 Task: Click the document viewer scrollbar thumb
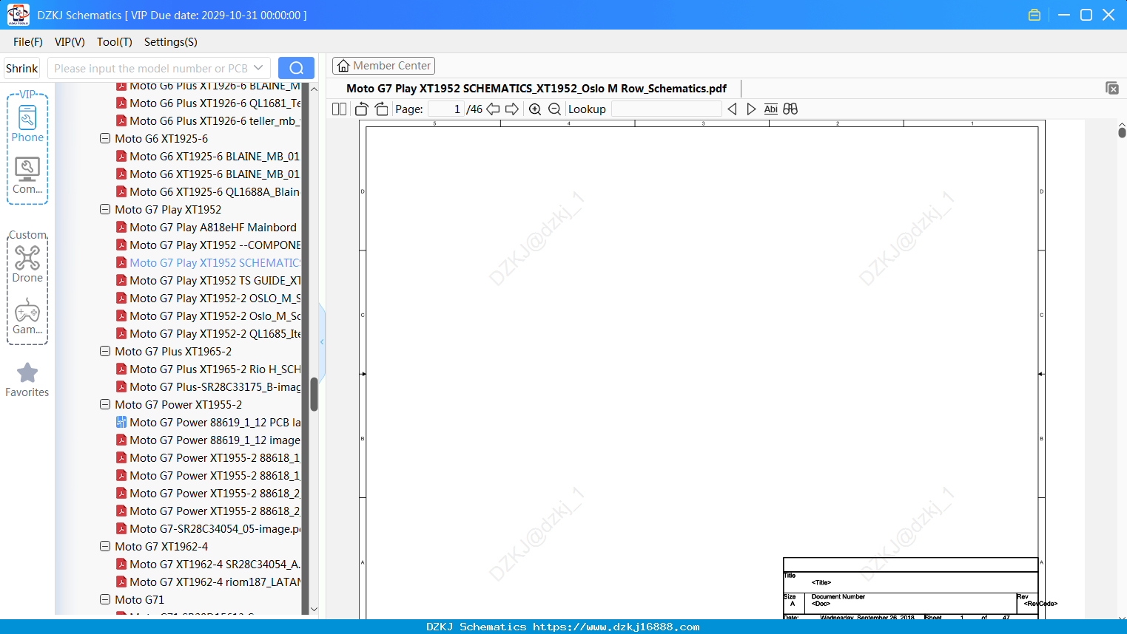[1122, 132]
